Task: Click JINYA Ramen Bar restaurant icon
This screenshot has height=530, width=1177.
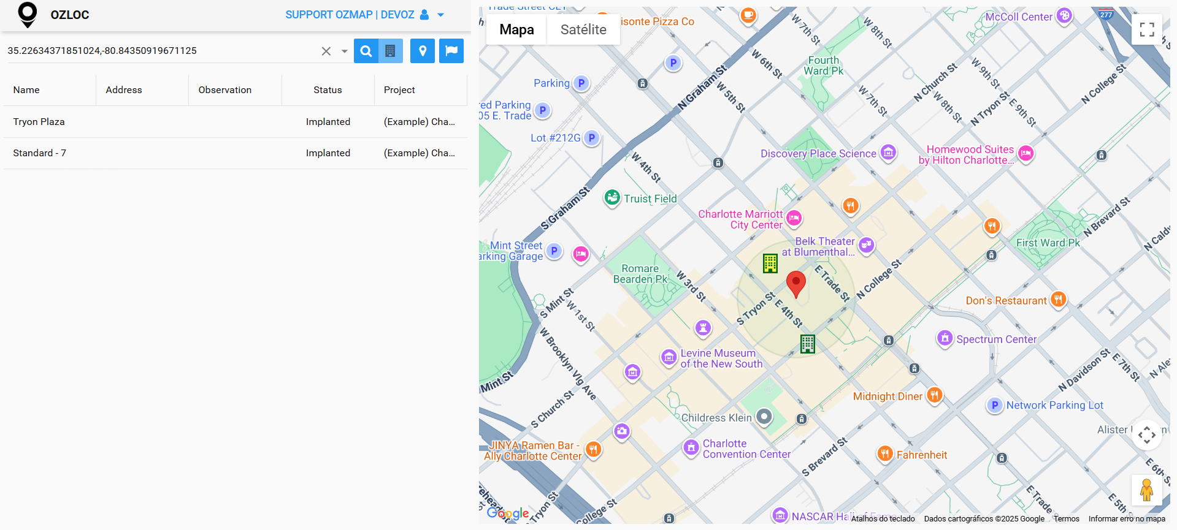Action: coord(592,449)
